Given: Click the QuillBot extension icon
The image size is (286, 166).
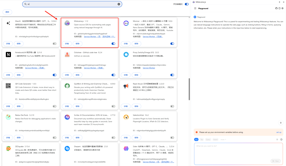Looking at the screenshot, I should (67, 86).
